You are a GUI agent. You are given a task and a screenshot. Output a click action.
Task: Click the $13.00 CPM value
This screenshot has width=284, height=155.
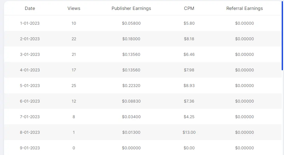189,132
